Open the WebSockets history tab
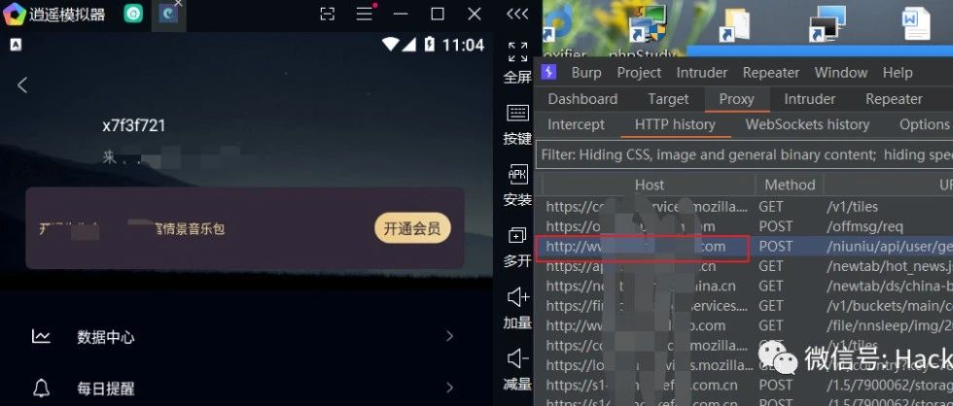 [x=807, y=124]
